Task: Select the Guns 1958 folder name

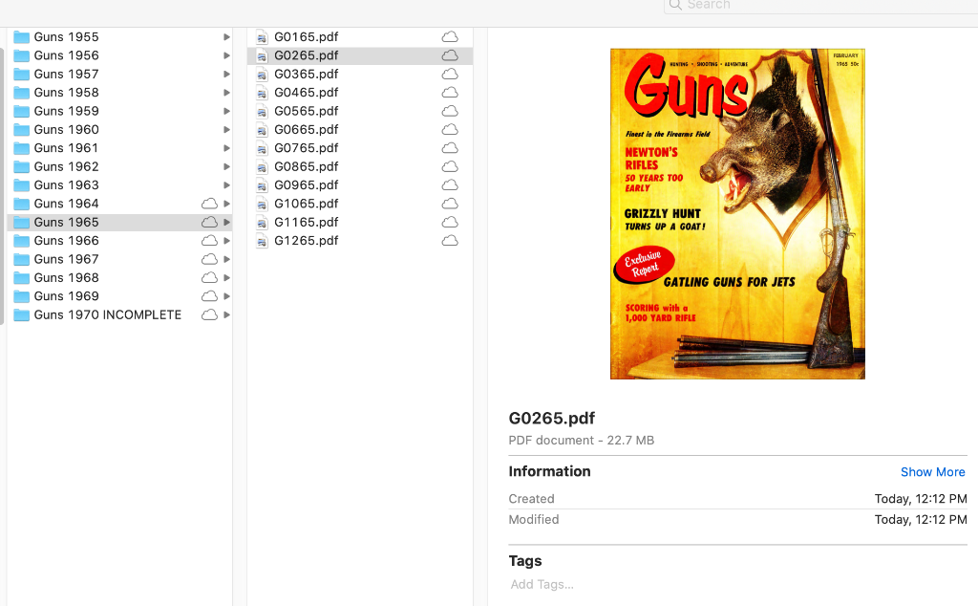Action: 66,93
